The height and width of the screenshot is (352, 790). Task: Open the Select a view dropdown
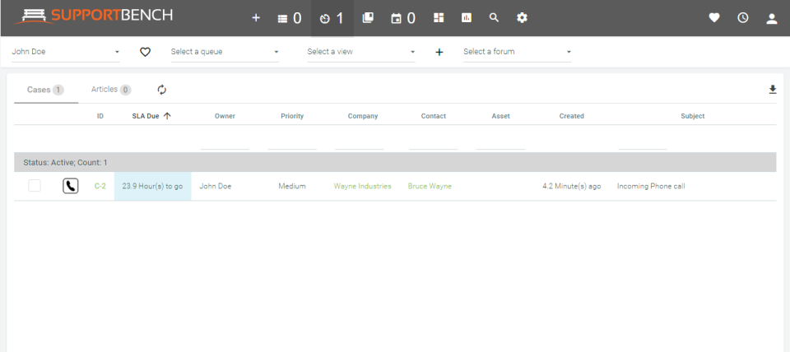pyautogui.click(x=361, y=52)
